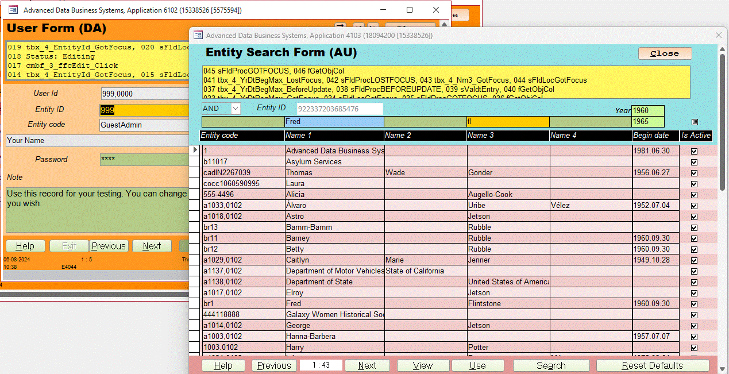729x374 pixels.
Task: Click the checkered grid icon above Is Active column
Action: pyautogui.click(x=695, y=122)
